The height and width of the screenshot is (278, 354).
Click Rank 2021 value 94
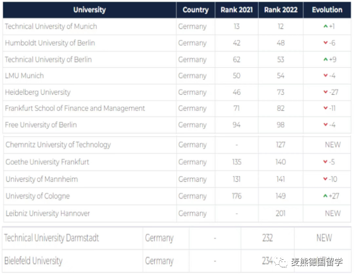236,125
